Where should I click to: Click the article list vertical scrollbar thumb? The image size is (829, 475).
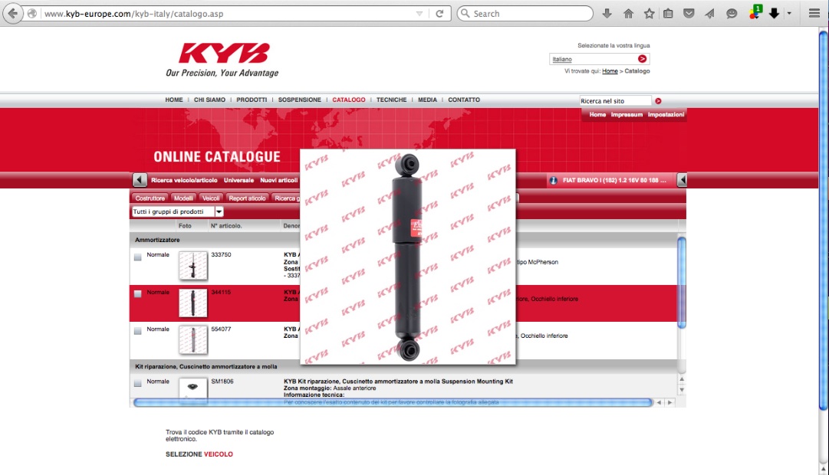point(682,283)
